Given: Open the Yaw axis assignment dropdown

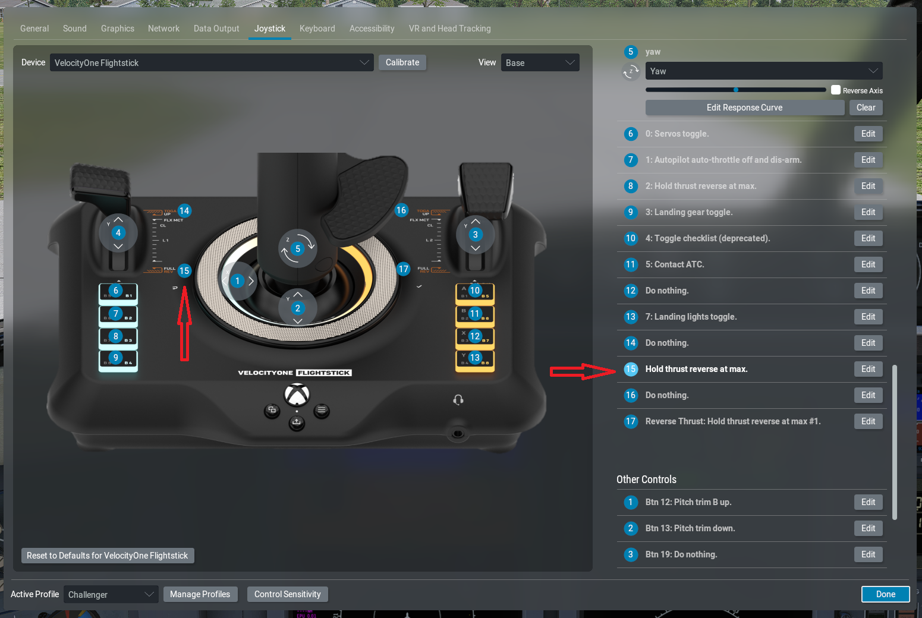Looking at the screenshot, I should [x=763, y=71].
